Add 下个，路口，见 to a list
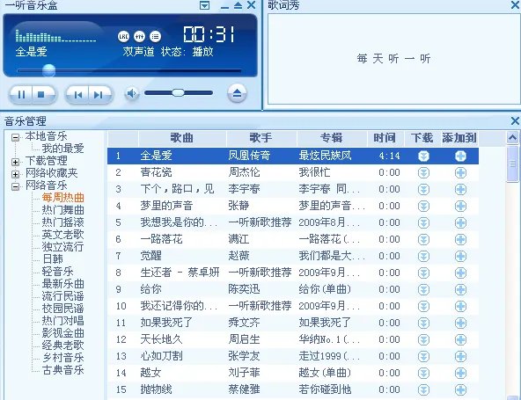 point(460,189)
